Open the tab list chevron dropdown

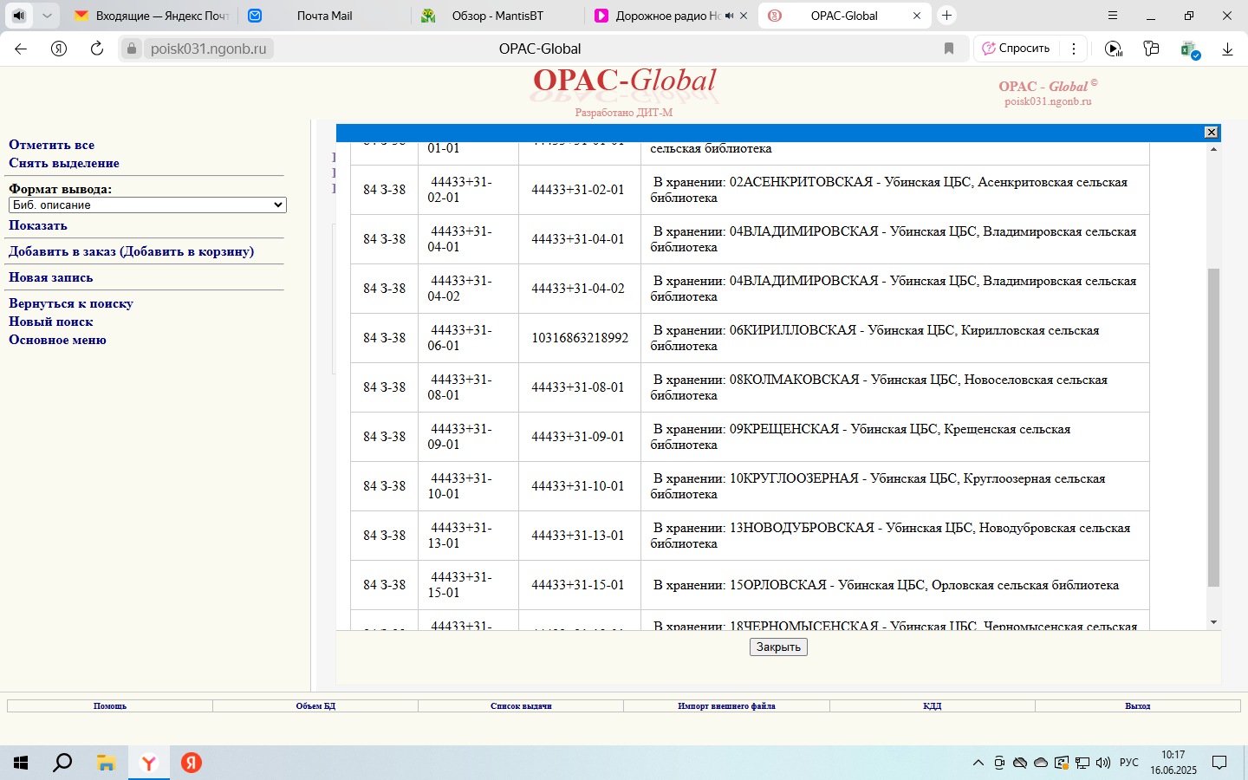pyautogui.click(x=47, y=16)
